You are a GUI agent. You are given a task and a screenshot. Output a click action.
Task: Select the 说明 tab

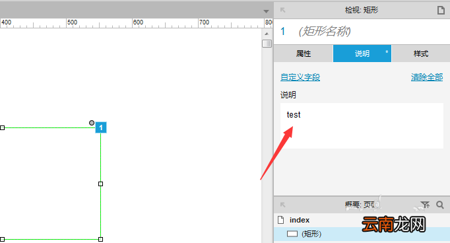click(x=362, y=53)
